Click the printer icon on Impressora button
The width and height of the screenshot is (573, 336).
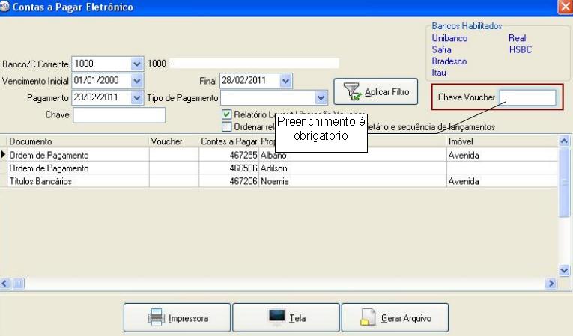click(157, 317)
